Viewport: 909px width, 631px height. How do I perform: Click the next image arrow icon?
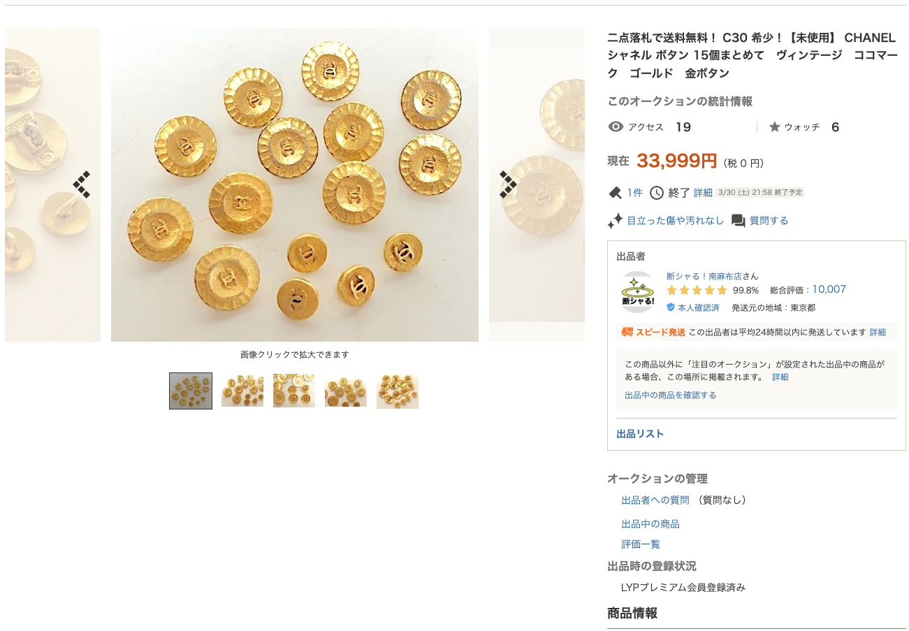[x=508, y=184]
